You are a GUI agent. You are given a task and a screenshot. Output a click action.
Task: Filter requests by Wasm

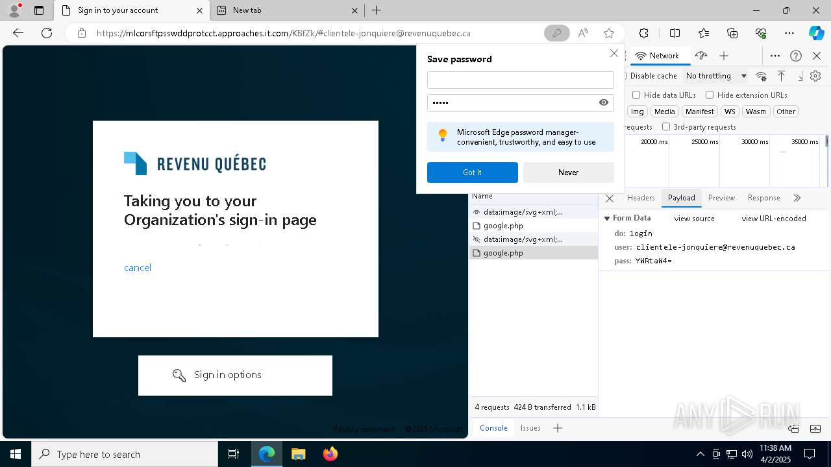pos(756,112)
